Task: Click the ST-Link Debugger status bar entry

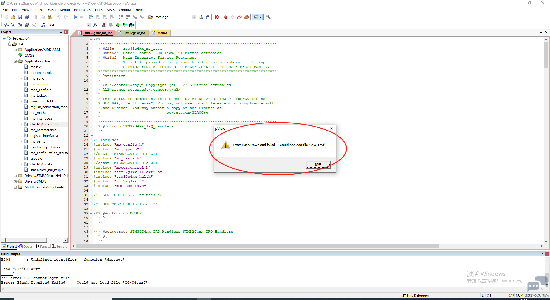Action: click(x=416, y=295)
